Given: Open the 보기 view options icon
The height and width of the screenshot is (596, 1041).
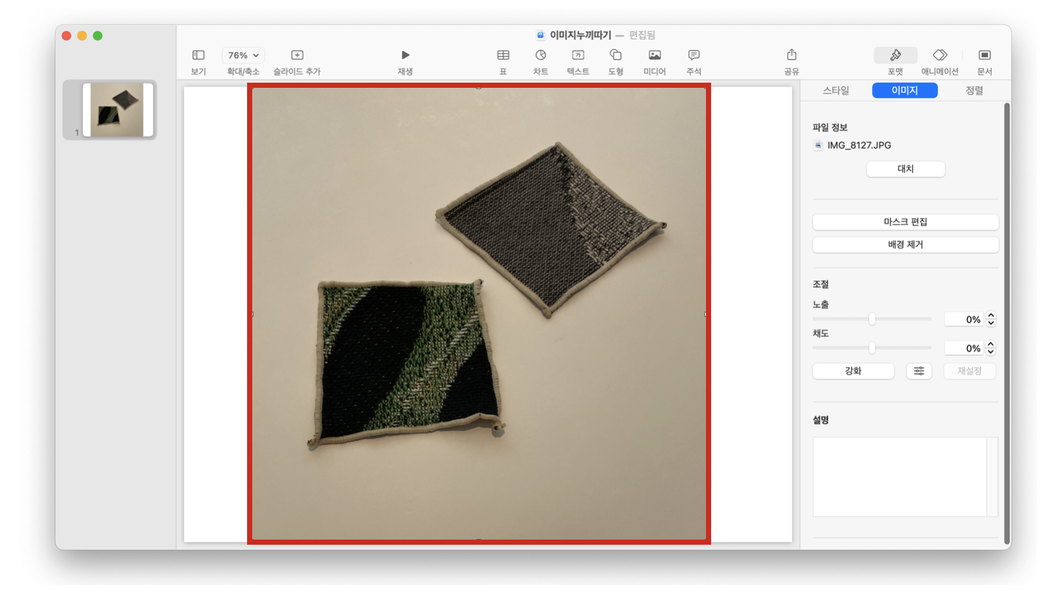Looking at the screenshot, I should [198, 55].
